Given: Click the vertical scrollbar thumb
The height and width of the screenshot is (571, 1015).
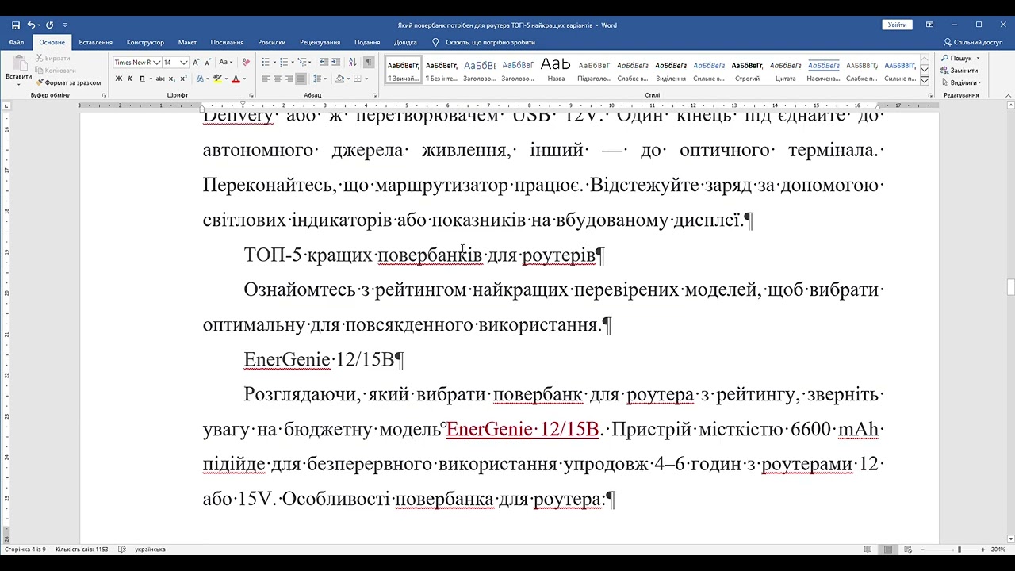Looking at the screenshot, I should [1010, 287].
